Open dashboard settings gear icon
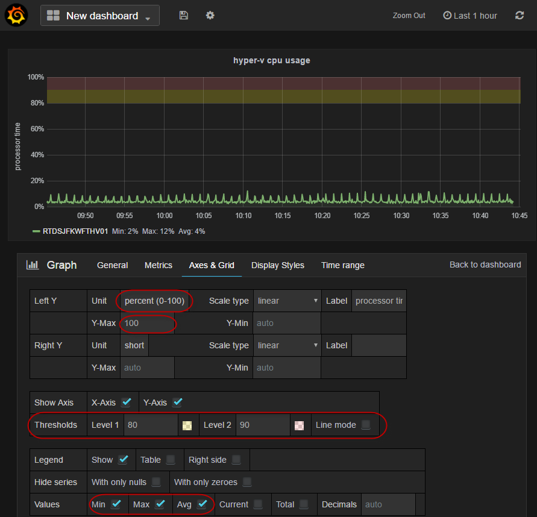537x517 pixels. pyautogui.click(x=210, y=16)
